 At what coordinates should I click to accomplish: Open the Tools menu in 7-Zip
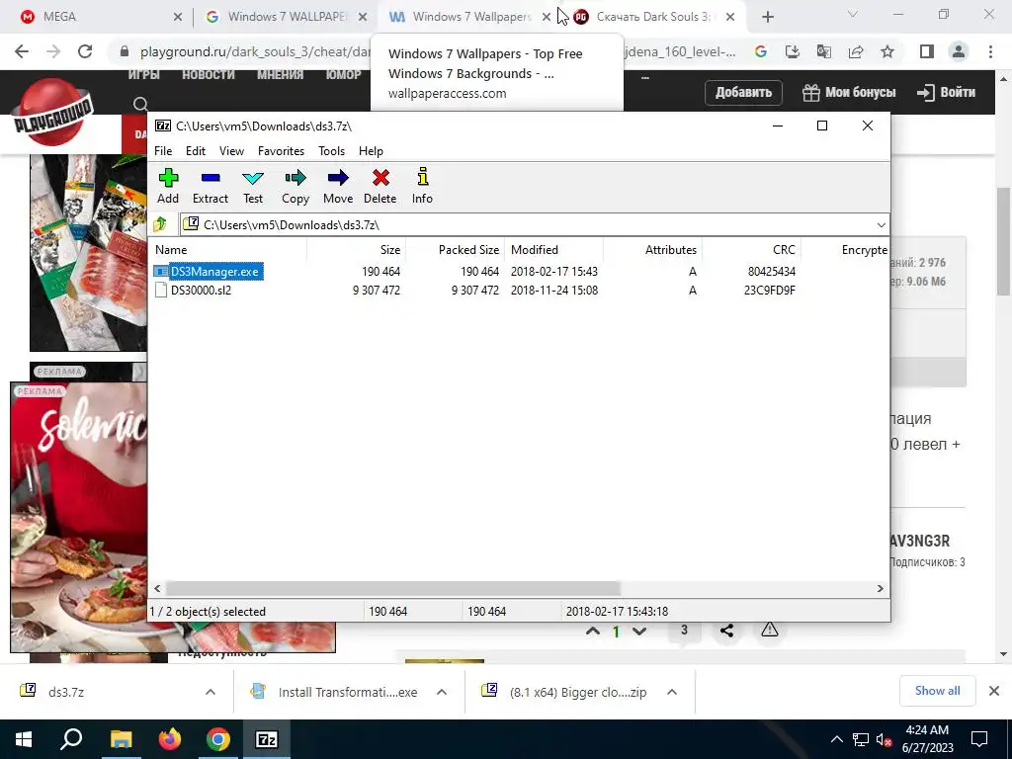(x=331, y=151)
